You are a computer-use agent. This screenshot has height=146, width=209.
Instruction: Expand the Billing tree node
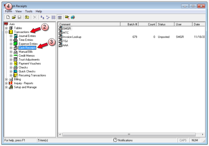(7, 79)
